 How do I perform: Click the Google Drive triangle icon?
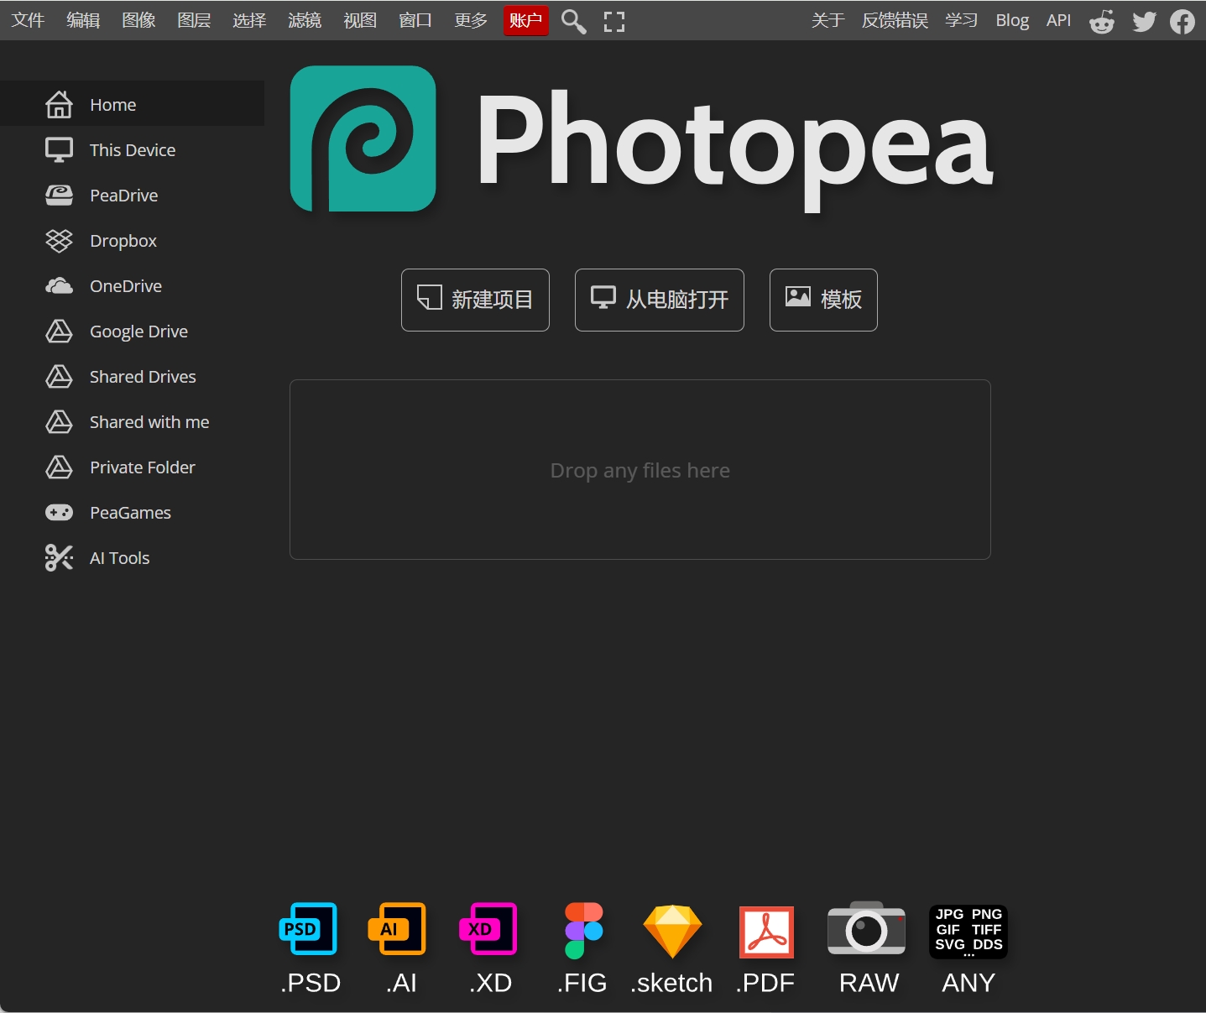(x=59, y=332)
